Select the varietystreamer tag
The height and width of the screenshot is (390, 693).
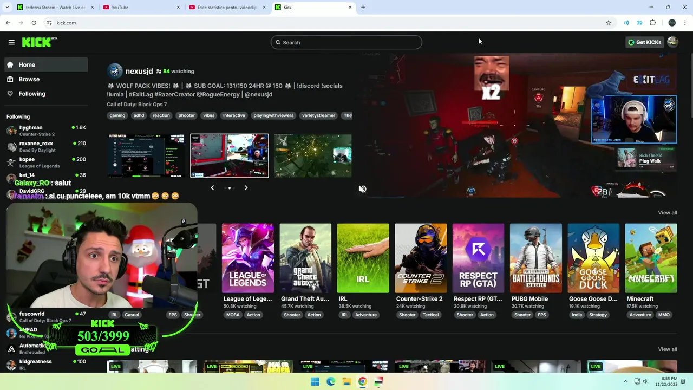pyautogui.click(x=318, y=115)
